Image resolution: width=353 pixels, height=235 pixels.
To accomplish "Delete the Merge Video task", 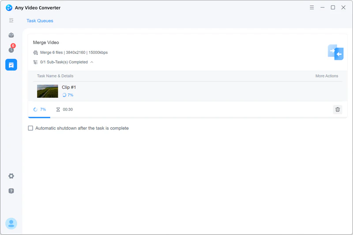I will [337, 110].
